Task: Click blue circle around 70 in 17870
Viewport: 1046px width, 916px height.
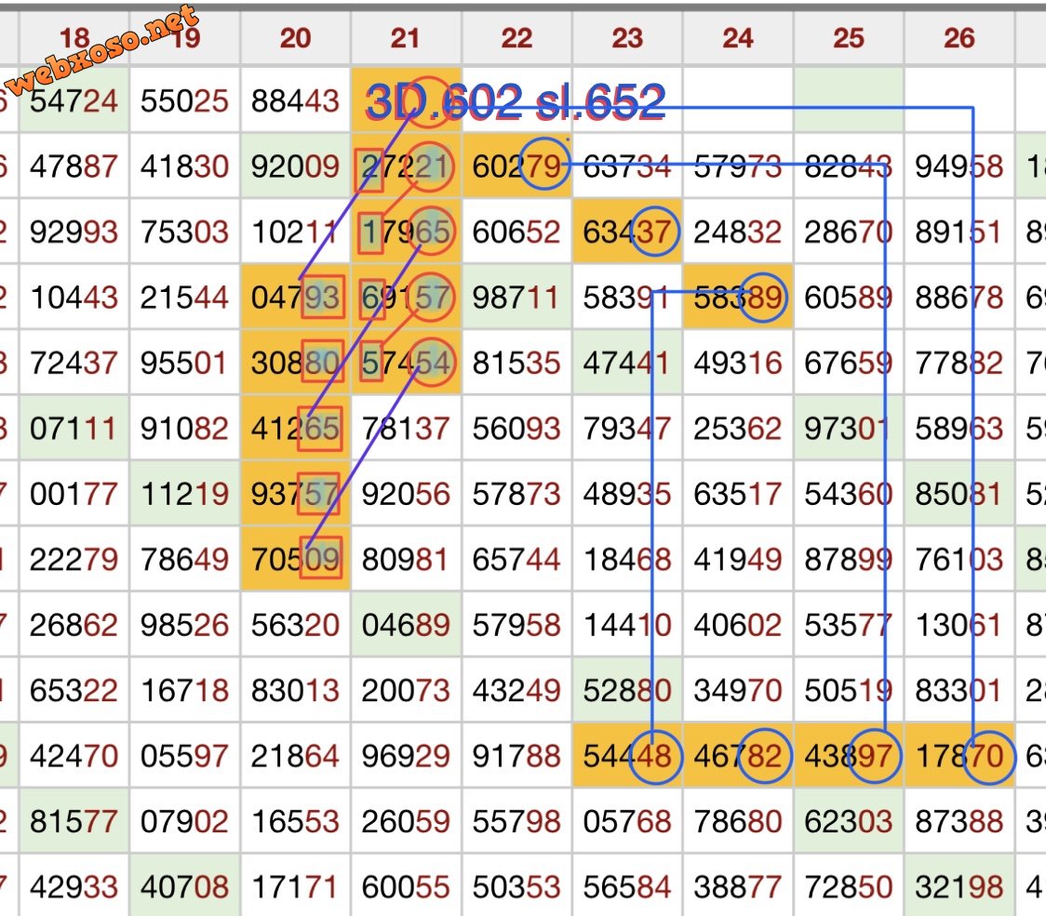Action: 987,756
